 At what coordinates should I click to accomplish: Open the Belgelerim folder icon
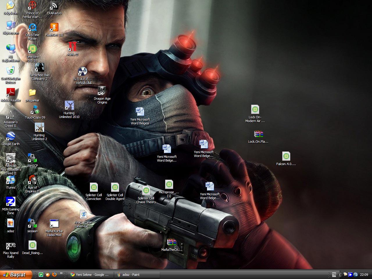[x=10, y=5]
